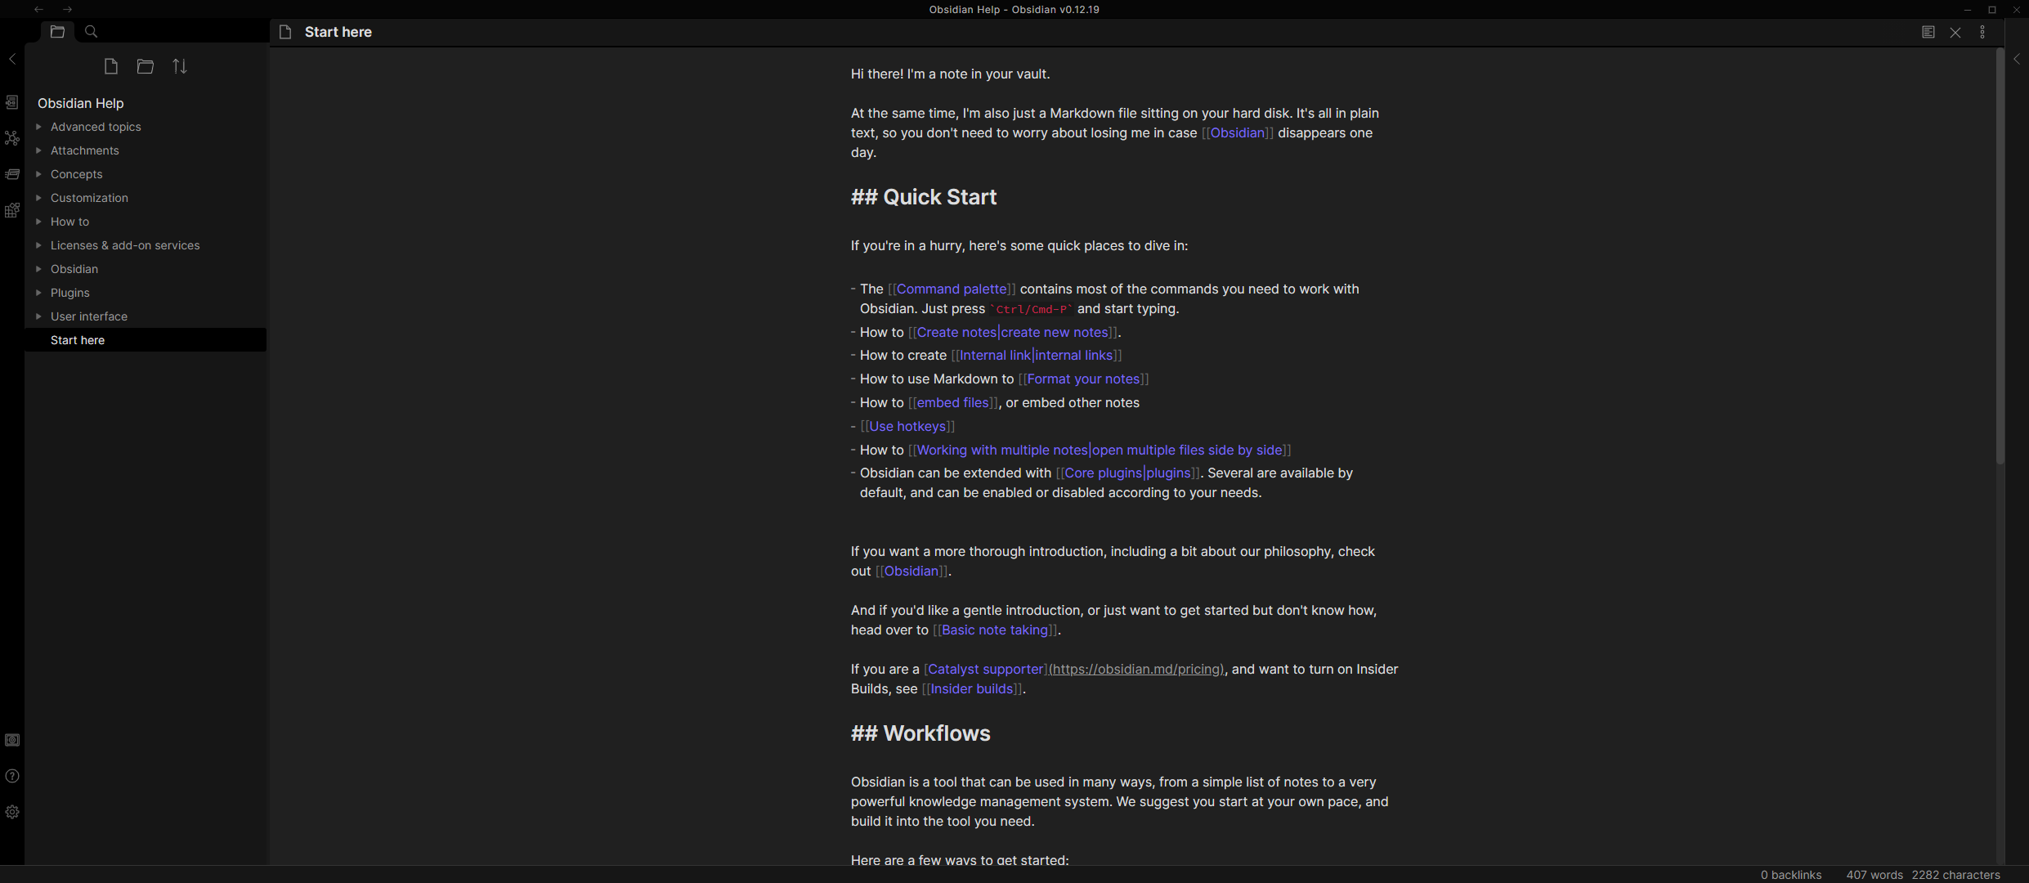Viewport: 2029px width, 883px height.
Task: Expand the right sidebar
Action: click(x=2017, y=59)
